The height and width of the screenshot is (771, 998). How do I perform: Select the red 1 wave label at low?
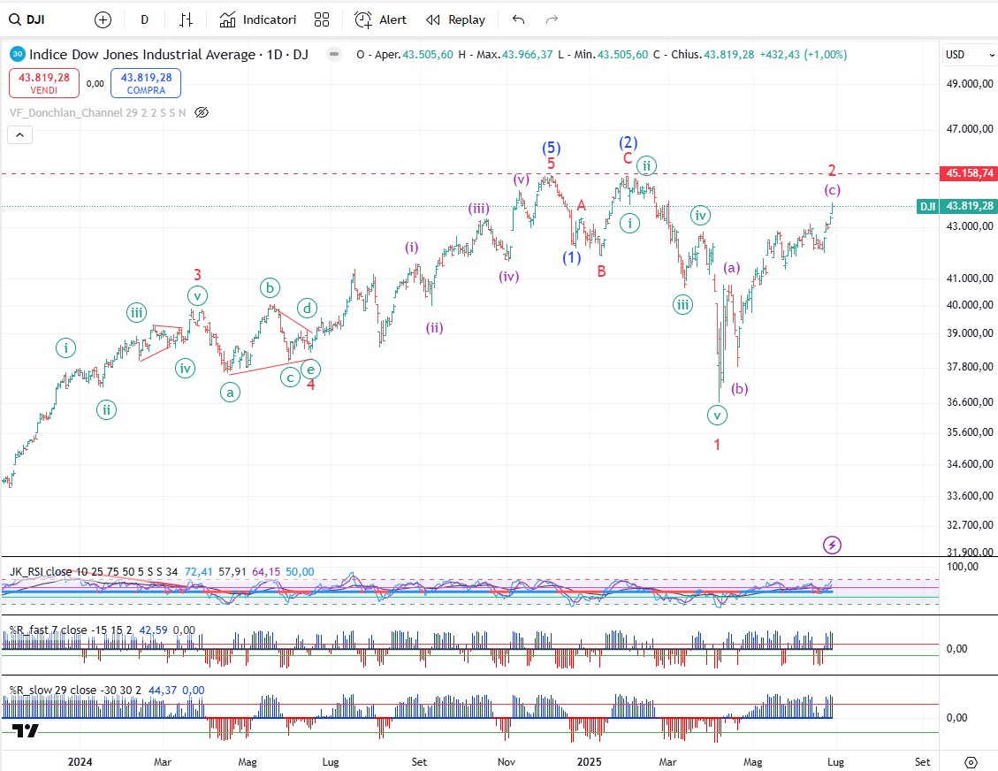click(717, 445)
